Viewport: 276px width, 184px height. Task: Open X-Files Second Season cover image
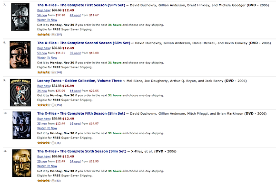(20, 55)
